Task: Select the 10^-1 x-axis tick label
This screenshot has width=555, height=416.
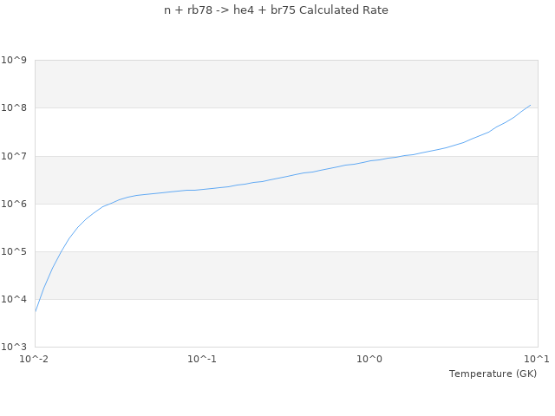Action: [x=202, y=359]
